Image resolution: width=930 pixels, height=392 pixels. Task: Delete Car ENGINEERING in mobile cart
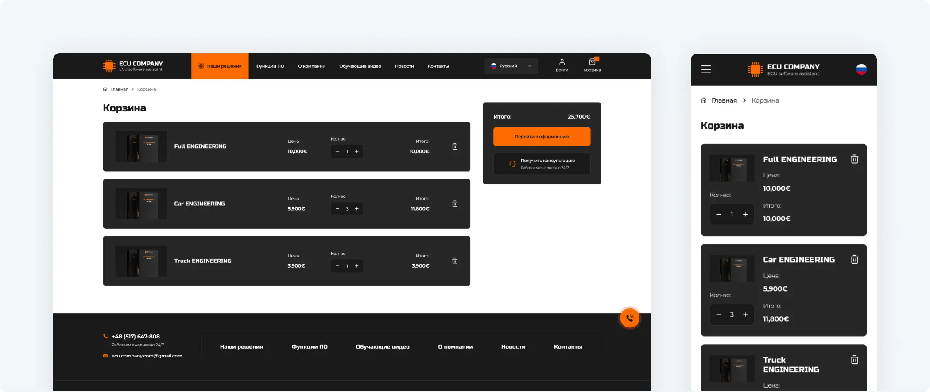click(x=854, y=260)
